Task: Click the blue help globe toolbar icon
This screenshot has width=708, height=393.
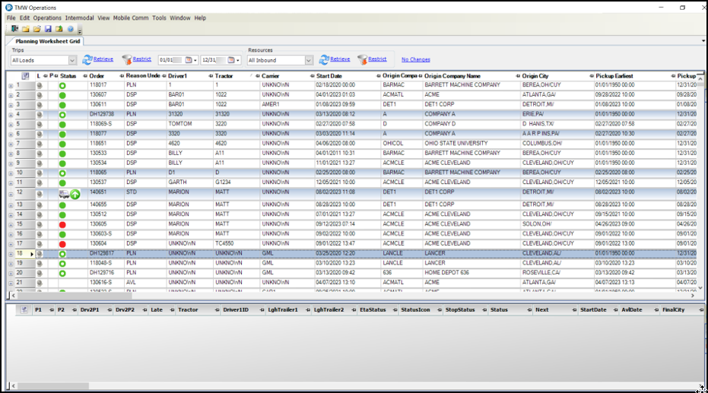Action: pos(70,29)
